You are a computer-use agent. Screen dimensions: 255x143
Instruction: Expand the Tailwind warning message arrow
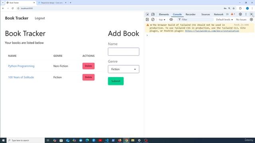click(151, 25)
